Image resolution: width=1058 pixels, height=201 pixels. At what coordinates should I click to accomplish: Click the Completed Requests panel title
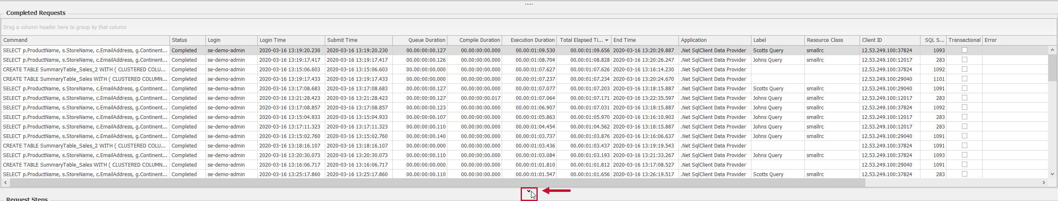click(x=36, y=13)
